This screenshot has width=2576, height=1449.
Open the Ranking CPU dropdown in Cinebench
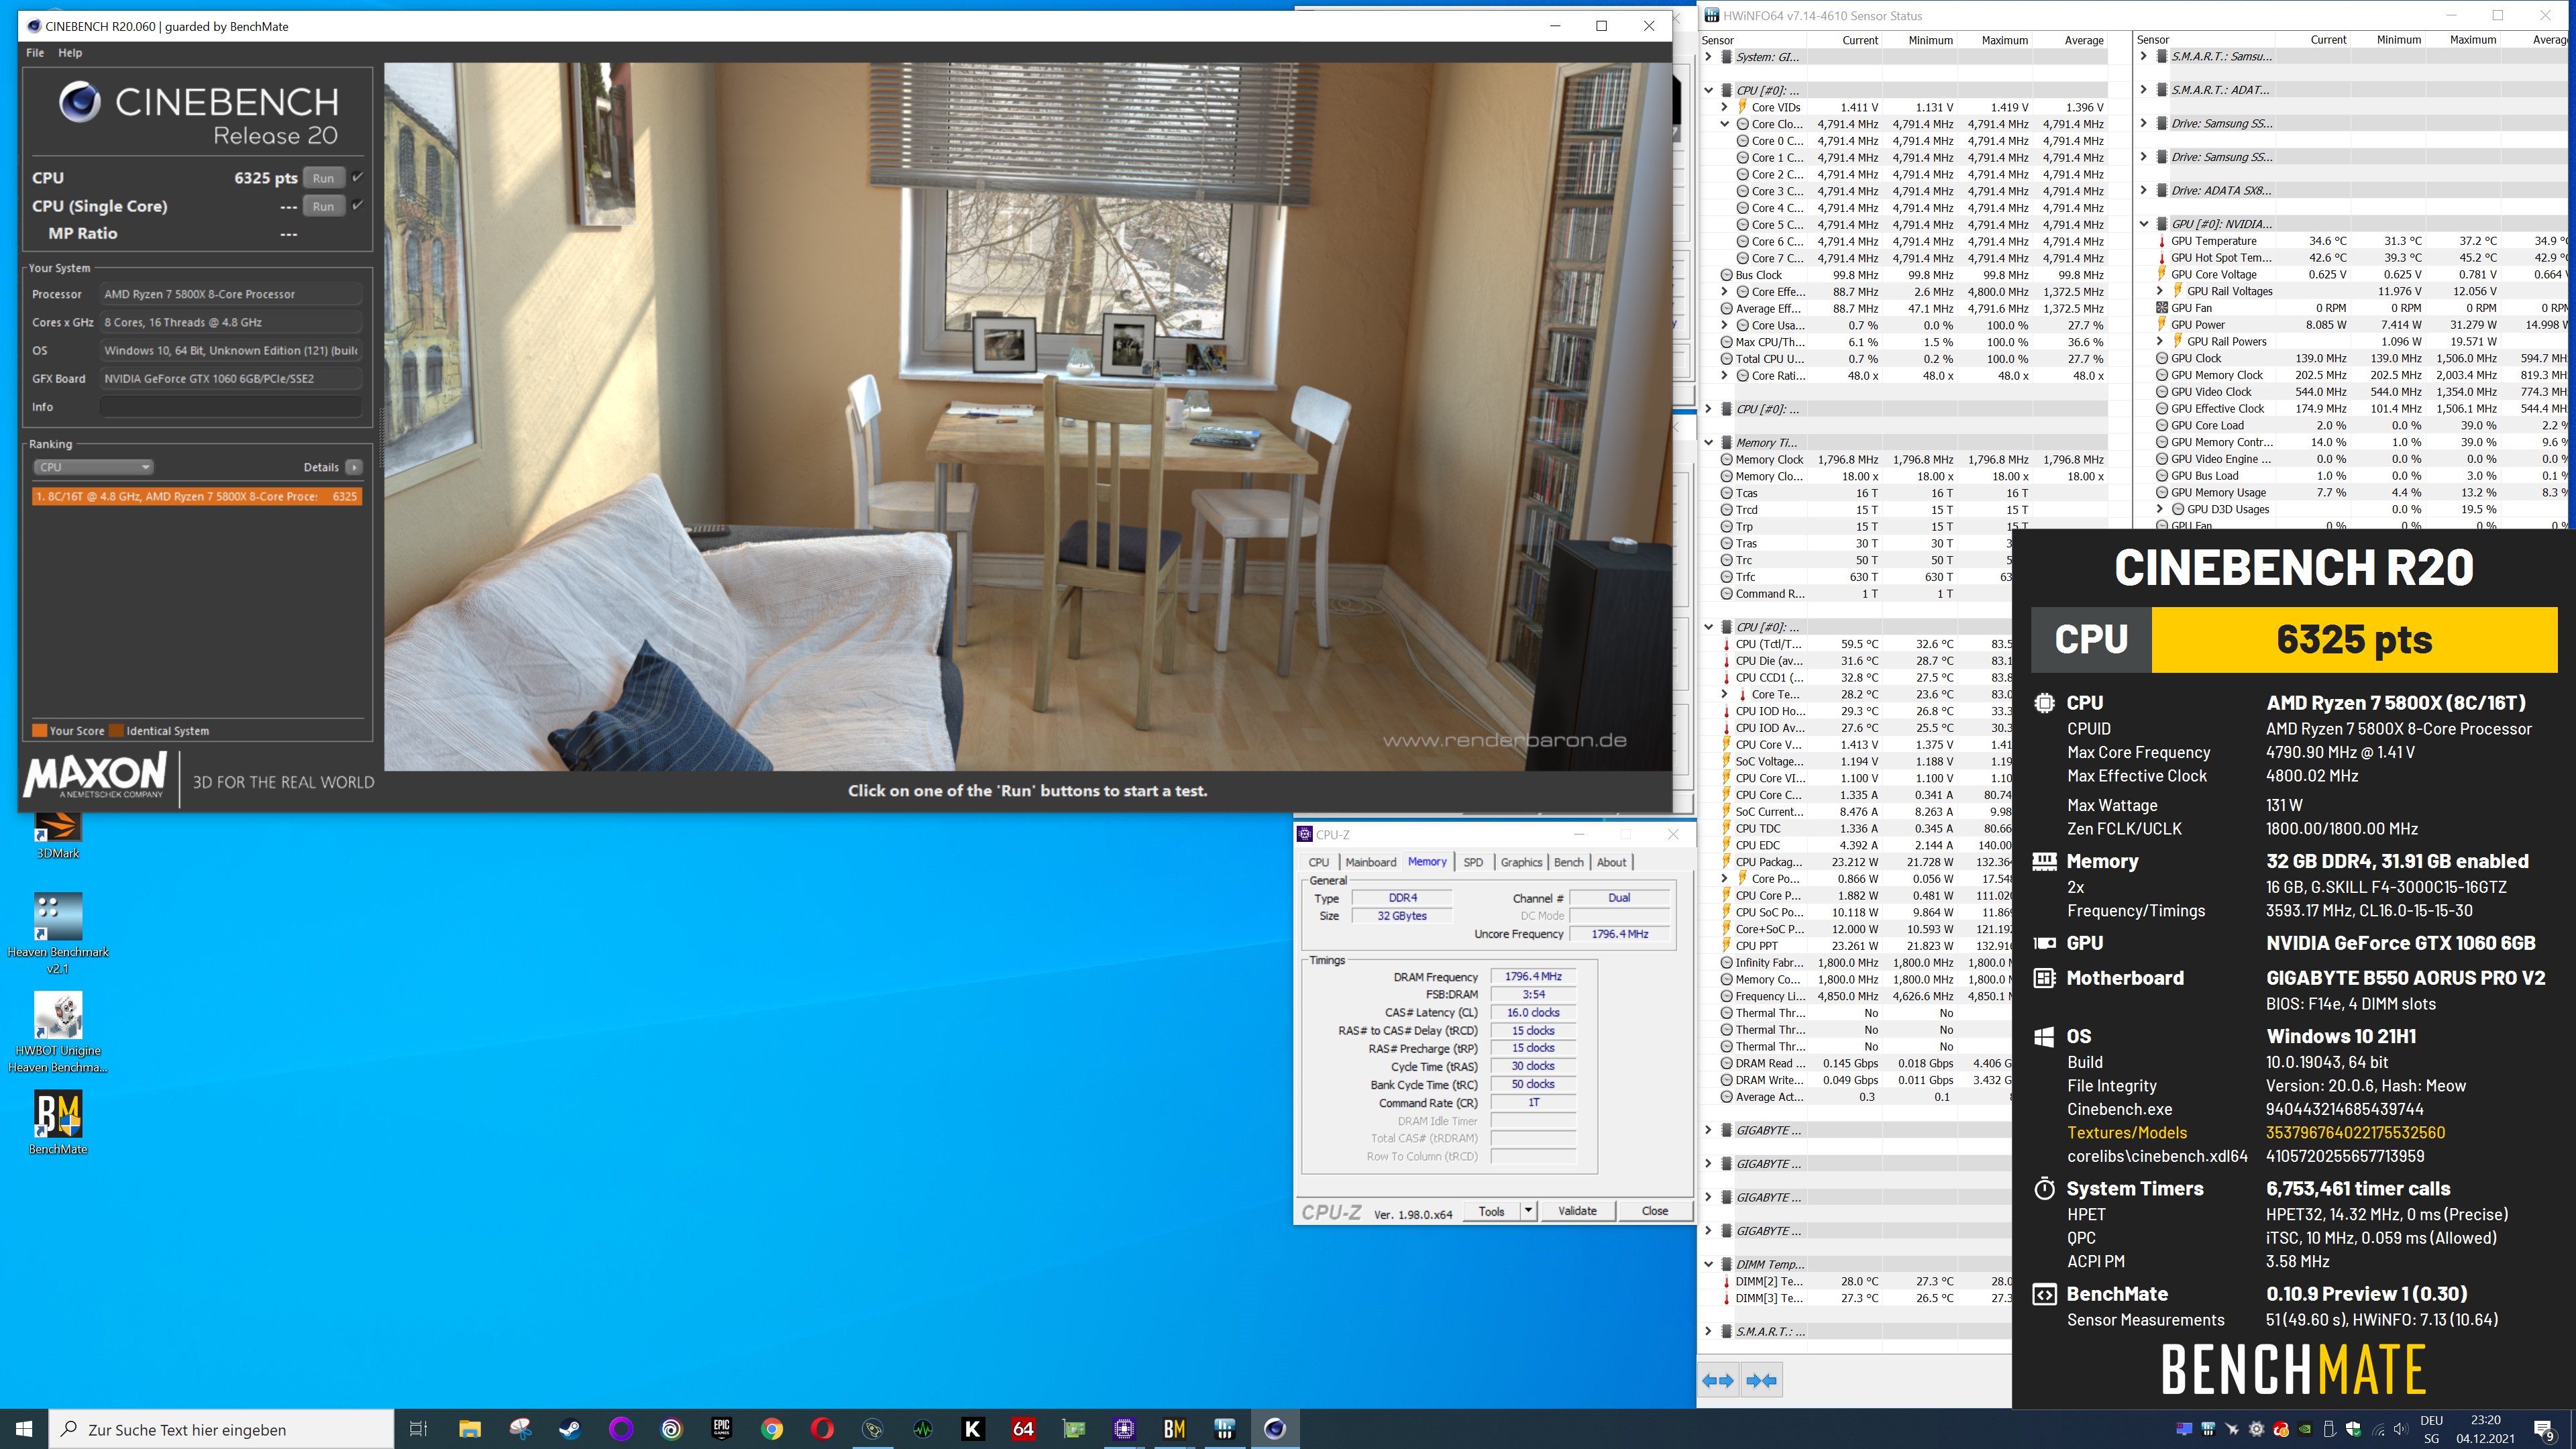[x=93, y=467]
